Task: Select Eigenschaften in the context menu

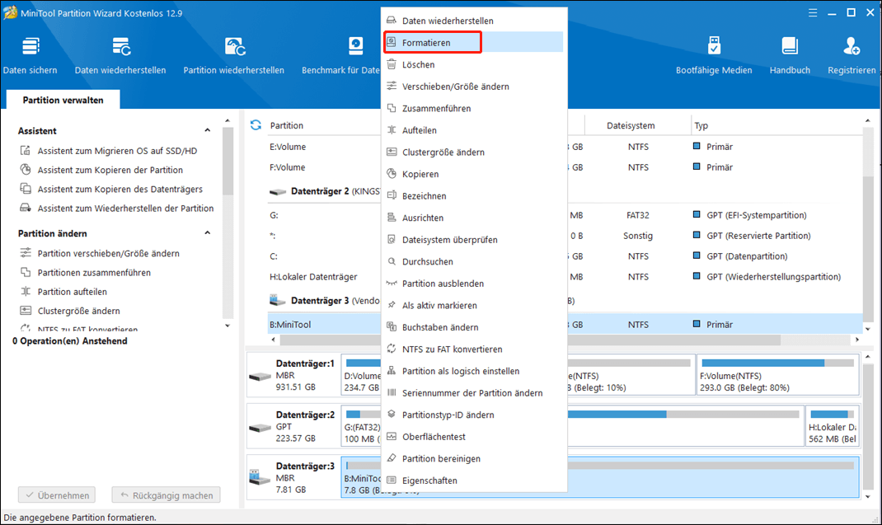Action: pos(429,480)
